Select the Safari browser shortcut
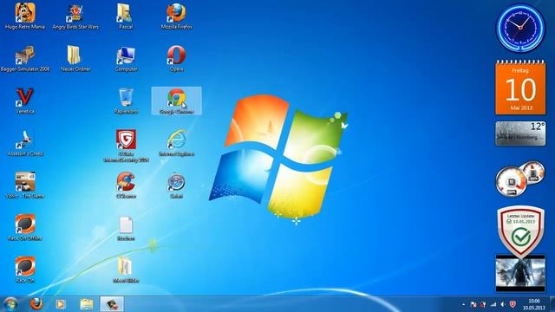 176,185
